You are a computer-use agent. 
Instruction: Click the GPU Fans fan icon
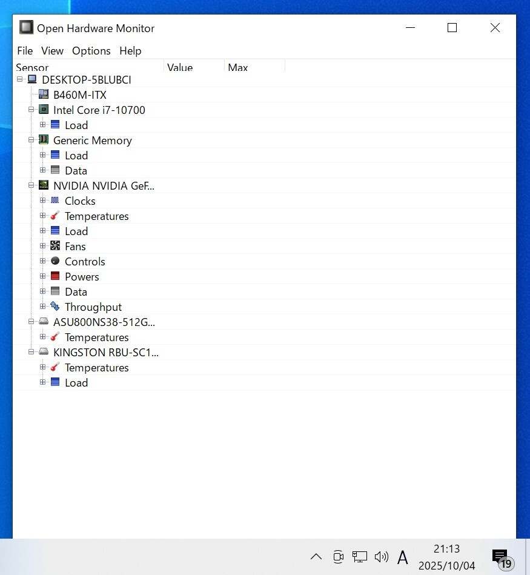[55, 246]
